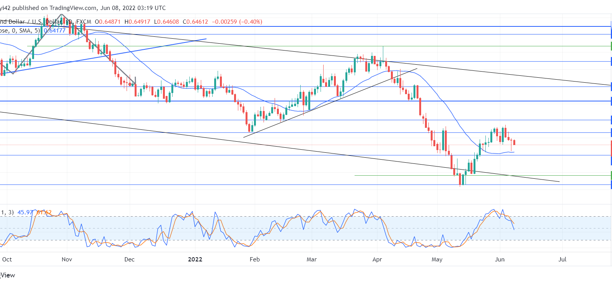
Task: Select the FXCM symbol title legend
Action: coord(46,22)
